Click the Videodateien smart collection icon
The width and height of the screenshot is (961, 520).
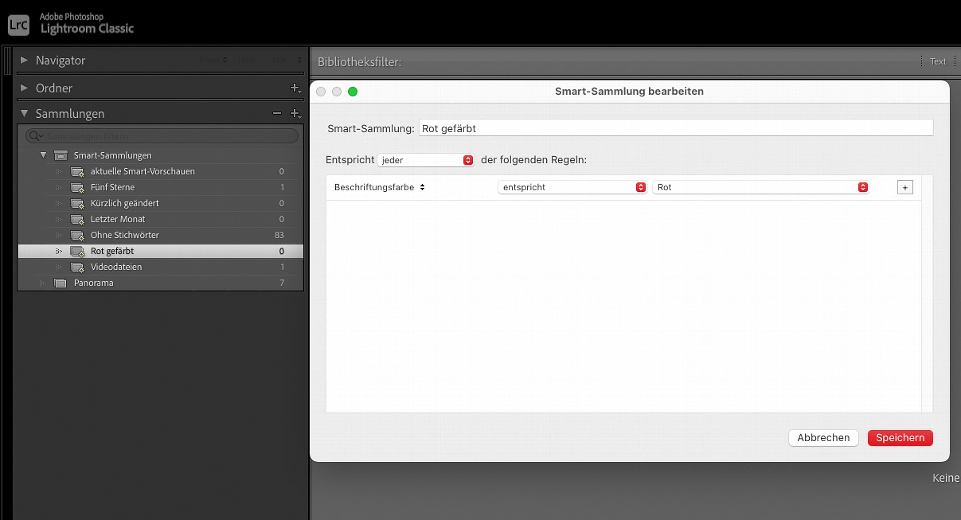77,267
